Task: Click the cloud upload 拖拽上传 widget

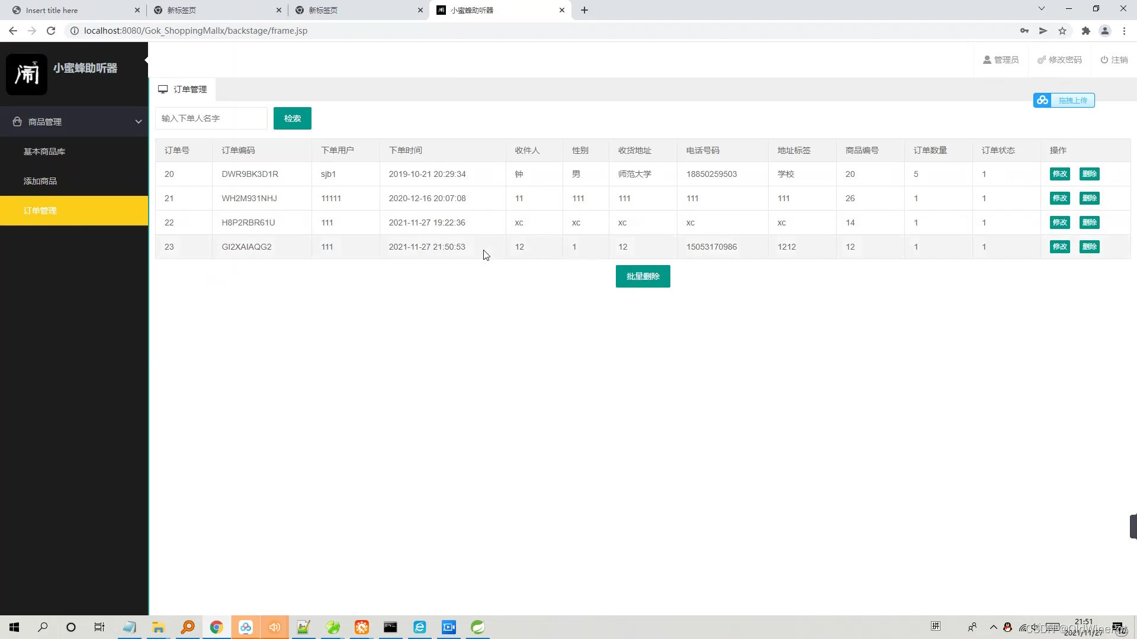Action: [x=1064, y=101]
